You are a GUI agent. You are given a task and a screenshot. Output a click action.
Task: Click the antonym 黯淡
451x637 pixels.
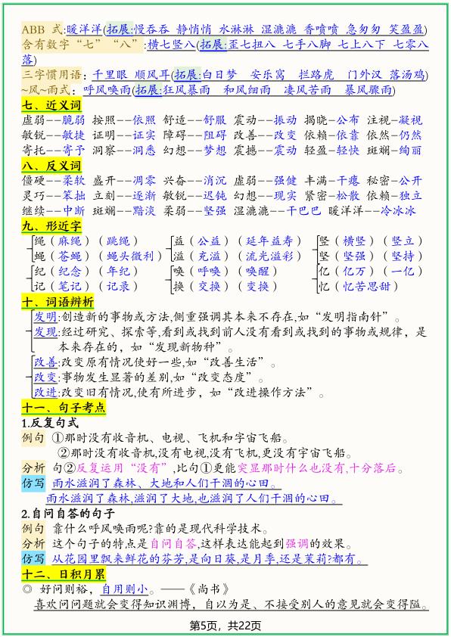pyautogui.click(x=145, y=211)
